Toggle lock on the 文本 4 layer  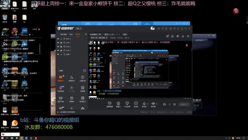coord(61,39)
